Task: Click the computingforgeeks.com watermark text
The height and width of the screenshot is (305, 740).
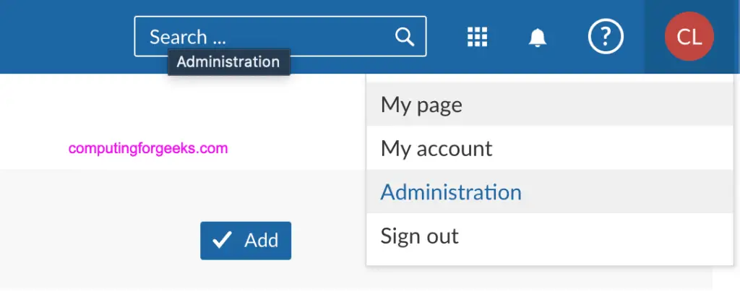Action: [148, 148]
